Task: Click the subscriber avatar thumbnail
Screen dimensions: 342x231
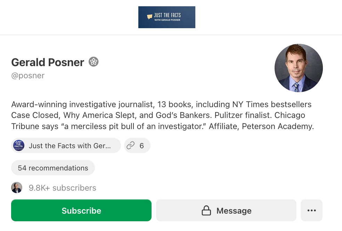Action: tap(17, 188)
